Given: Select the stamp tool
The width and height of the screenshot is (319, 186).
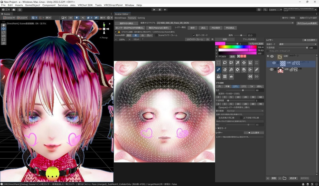Looking at the screenshot, I should coord(218,76).
